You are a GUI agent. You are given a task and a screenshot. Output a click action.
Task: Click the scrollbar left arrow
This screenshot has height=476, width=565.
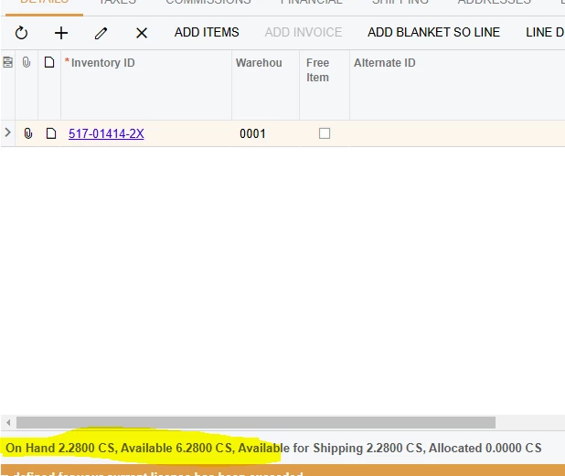point(8,422)
